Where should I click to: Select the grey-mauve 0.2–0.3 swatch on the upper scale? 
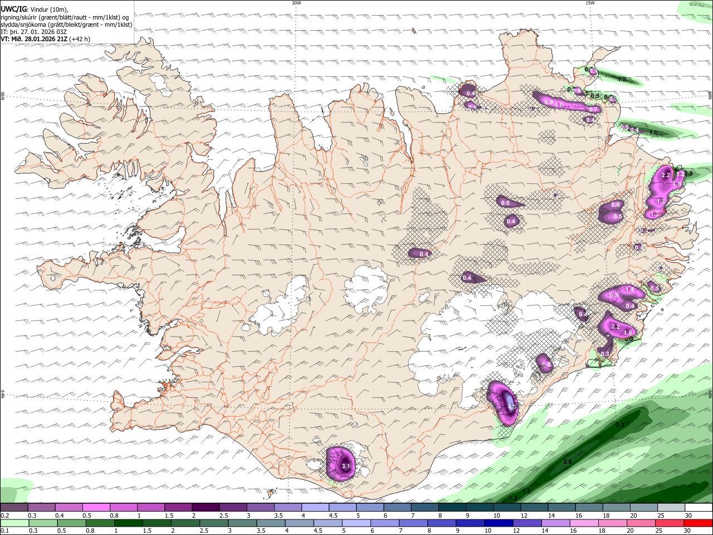coord(14,507)
